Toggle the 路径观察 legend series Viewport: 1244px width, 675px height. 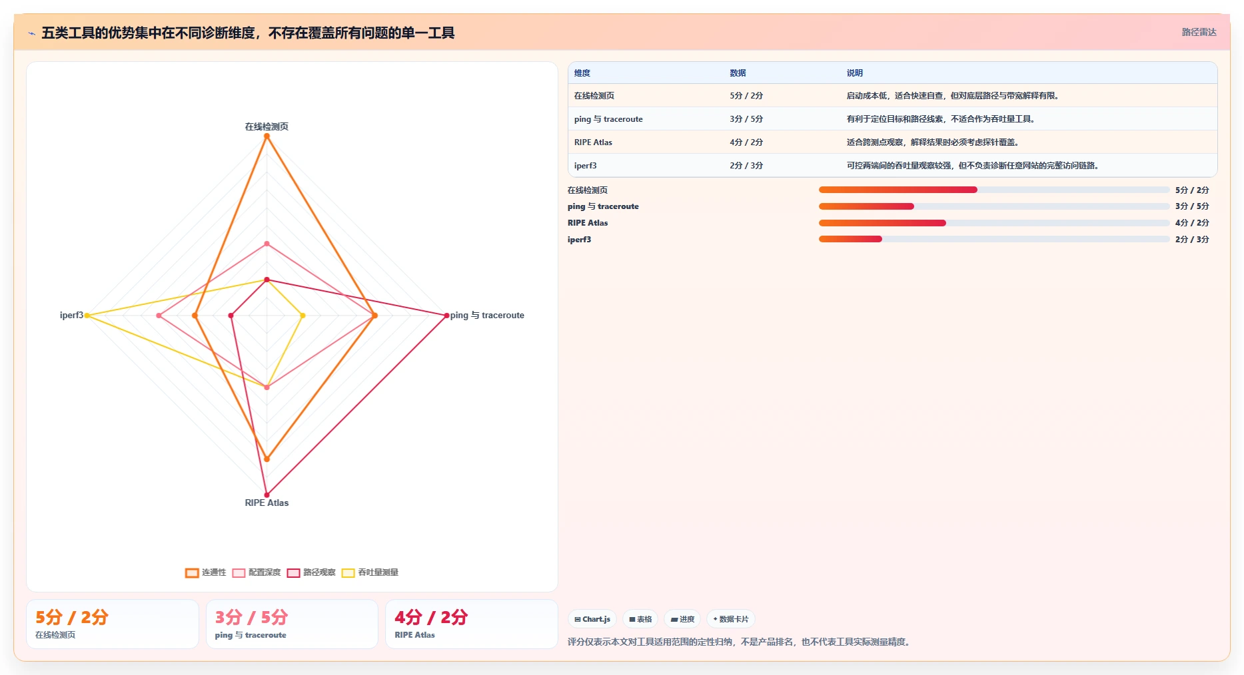coord(311,572)
